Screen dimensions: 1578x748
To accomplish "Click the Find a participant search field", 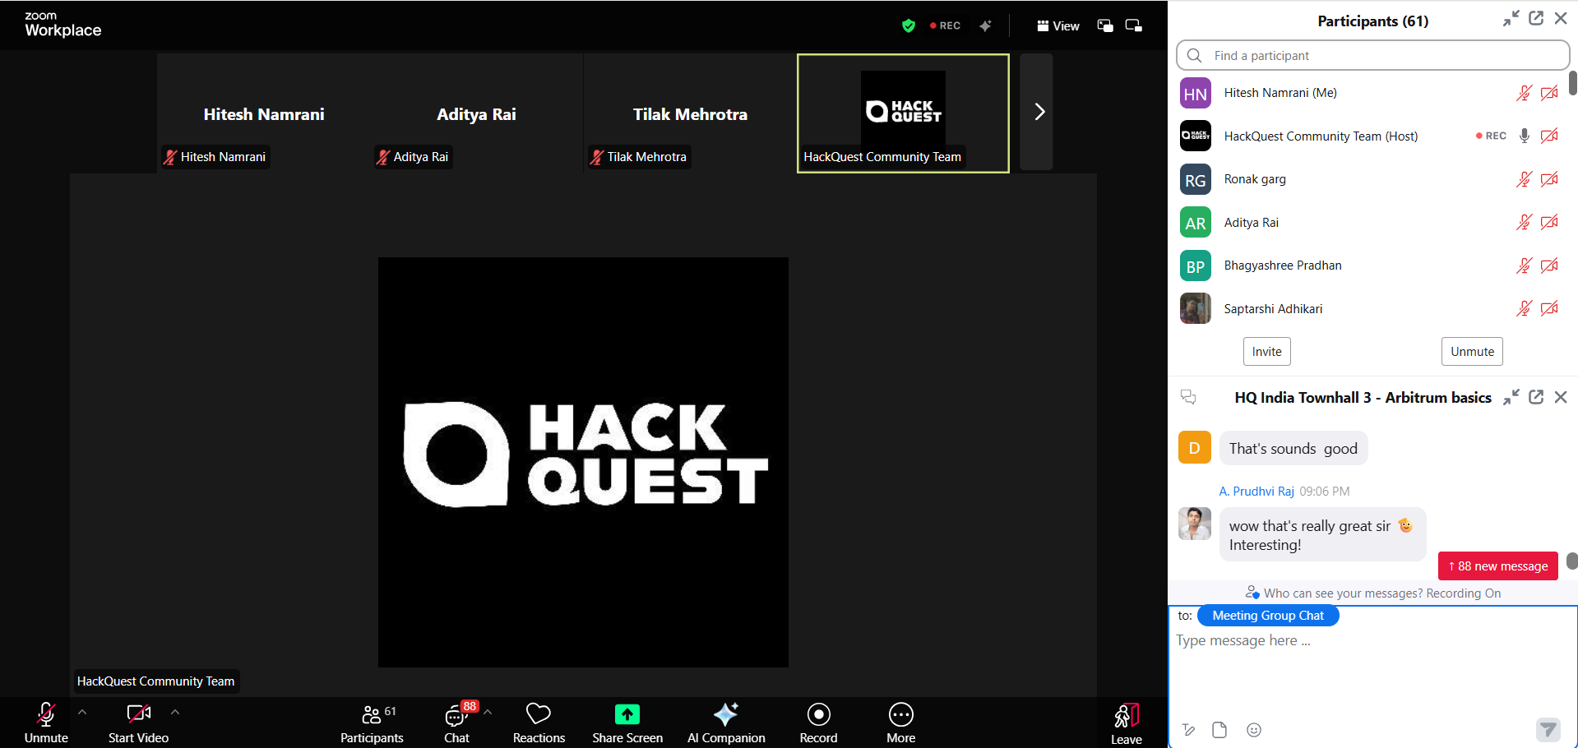I will coord(1373,56).
